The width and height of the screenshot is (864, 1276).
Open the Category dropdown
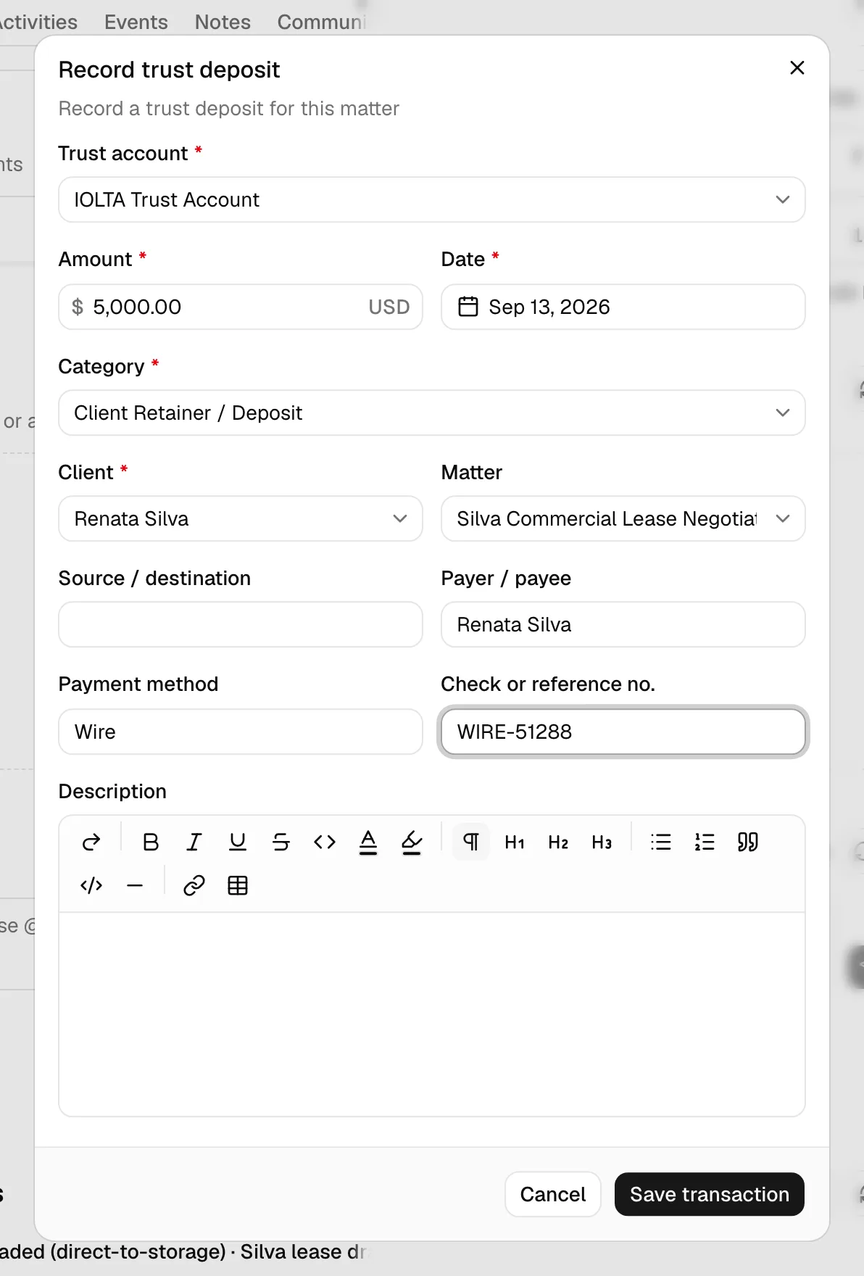pyautogui.click(x=432, y=413)
